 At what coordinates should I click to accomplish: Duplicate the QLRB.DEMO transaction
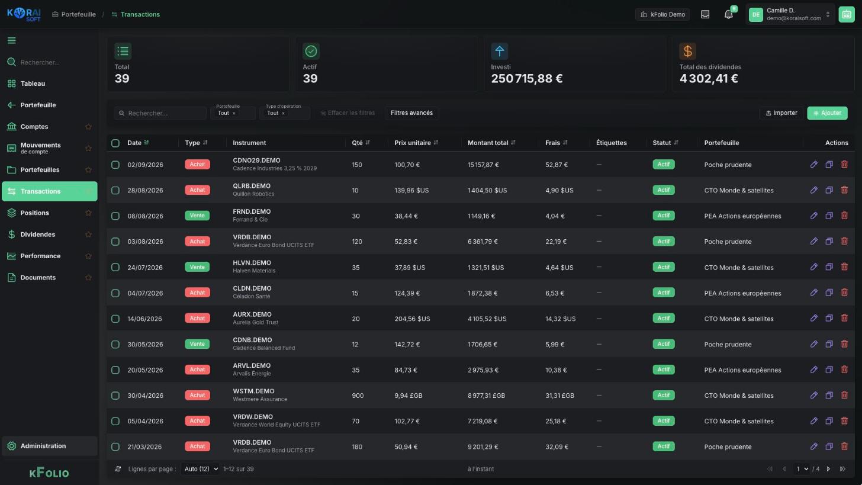[829, 190]
